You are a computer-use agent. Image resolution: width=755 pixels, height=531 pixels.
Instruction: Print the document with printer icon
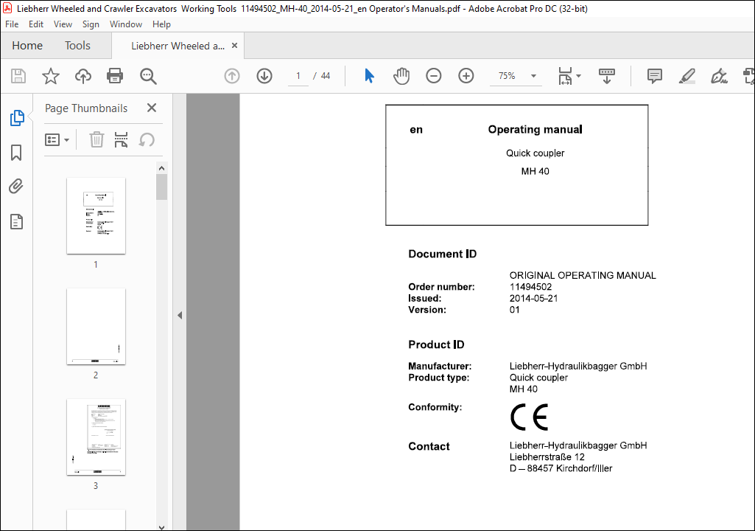[x=115, y=76]
